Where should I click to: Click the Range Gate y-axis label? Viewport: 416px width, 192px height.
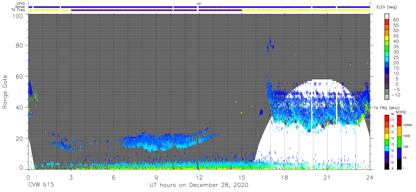click(x=5, y=92)
